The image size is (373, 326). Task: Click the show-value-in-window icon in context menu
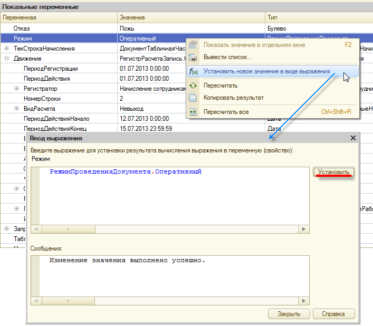193,45
